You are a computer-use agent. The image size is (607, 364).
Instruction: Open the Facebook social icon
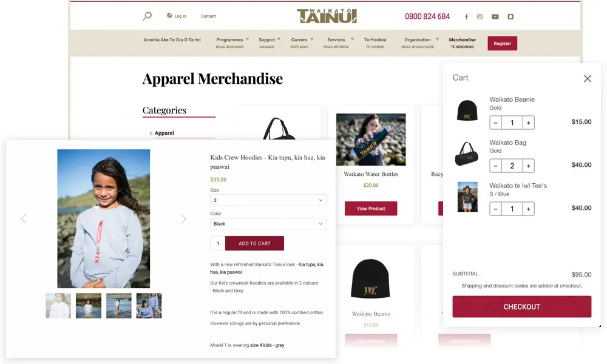(x=466, y=16)
